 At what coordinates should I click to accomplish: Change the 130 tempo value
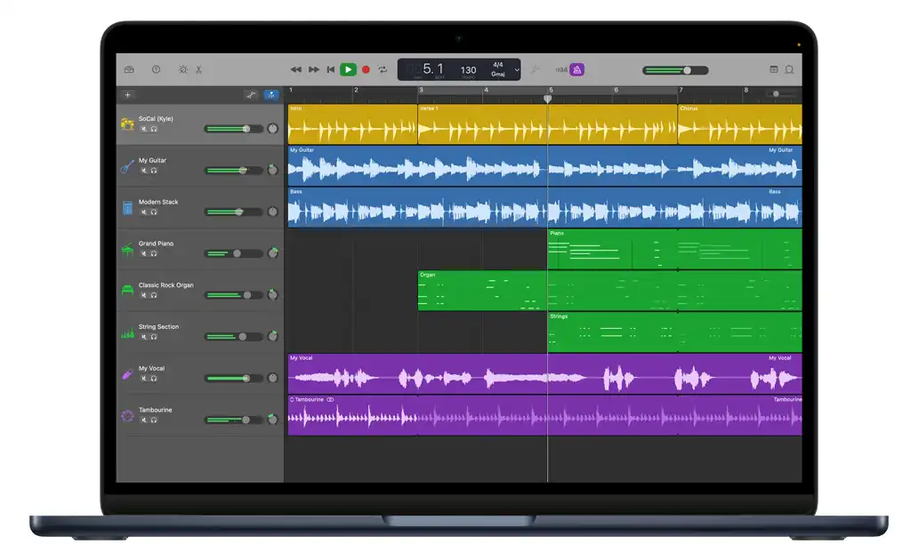tap(468, 70)
